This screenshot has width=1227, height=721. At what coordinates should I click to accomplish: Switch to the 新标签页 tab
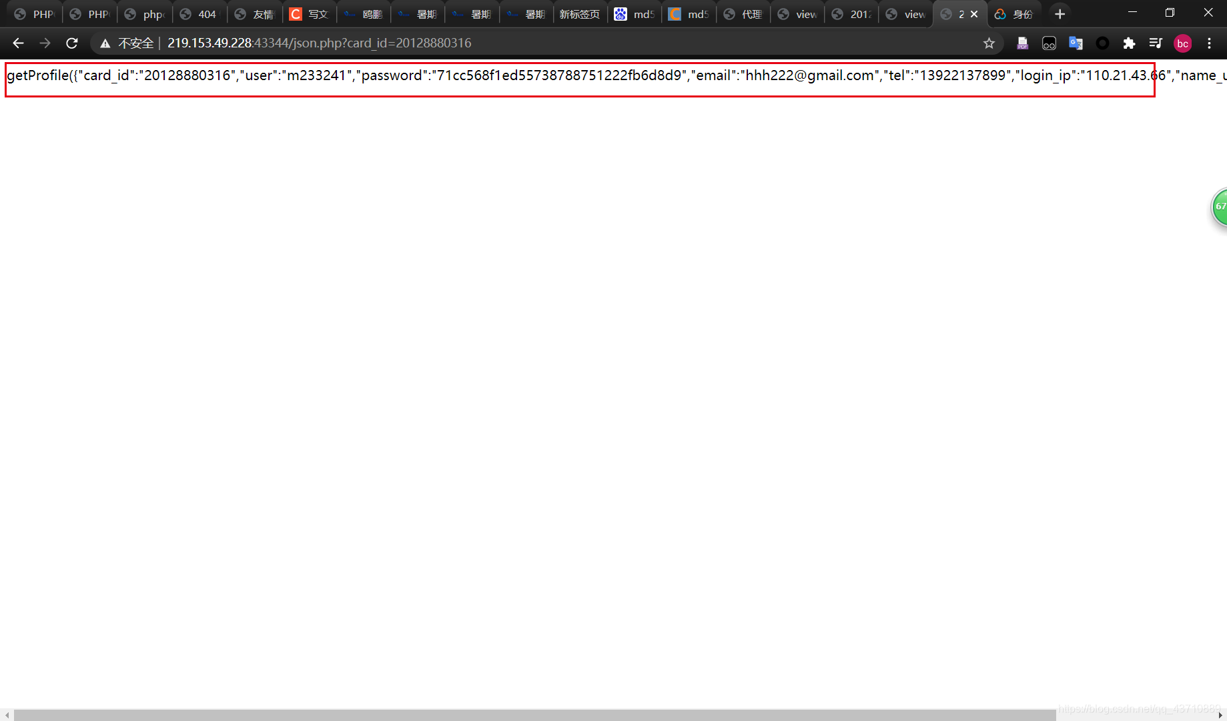(580, 14)
